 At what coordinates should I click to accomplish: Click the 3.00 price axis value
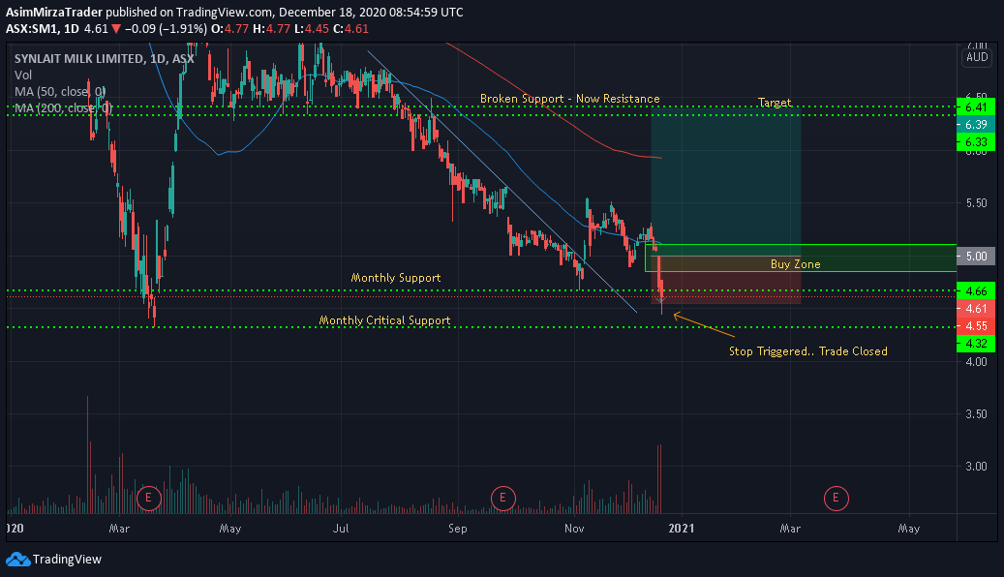click(977, 467)
